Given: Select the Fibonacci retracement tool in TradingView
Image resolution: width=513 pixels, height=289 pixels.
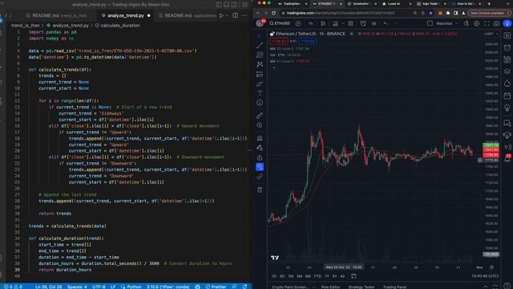Looking at the screenshot, I should point(260,55).
